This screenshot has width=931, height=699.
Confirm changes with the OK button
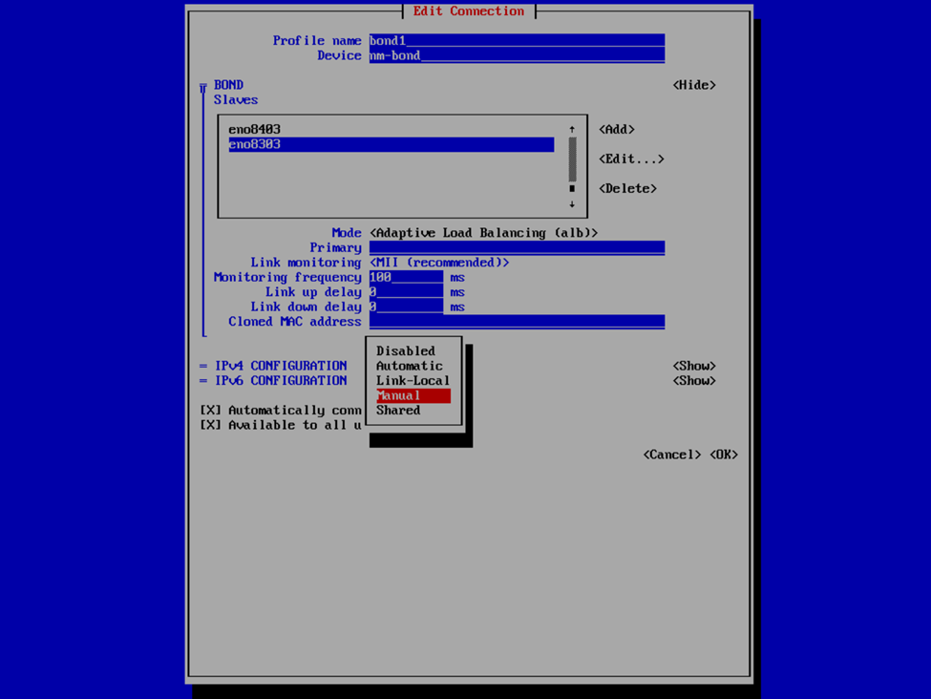724,455
